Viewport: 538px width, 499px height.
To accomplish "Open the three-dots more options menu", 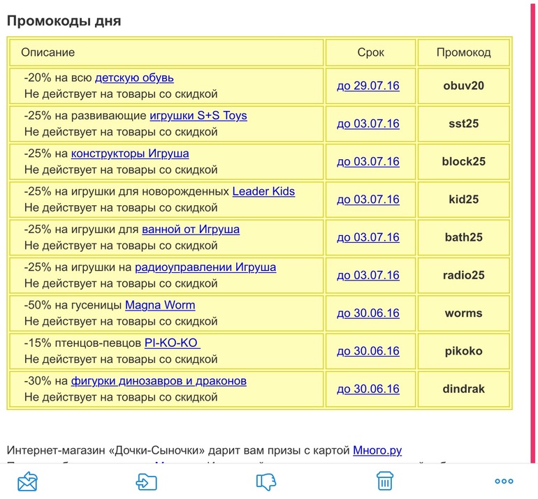I will 504,482.
